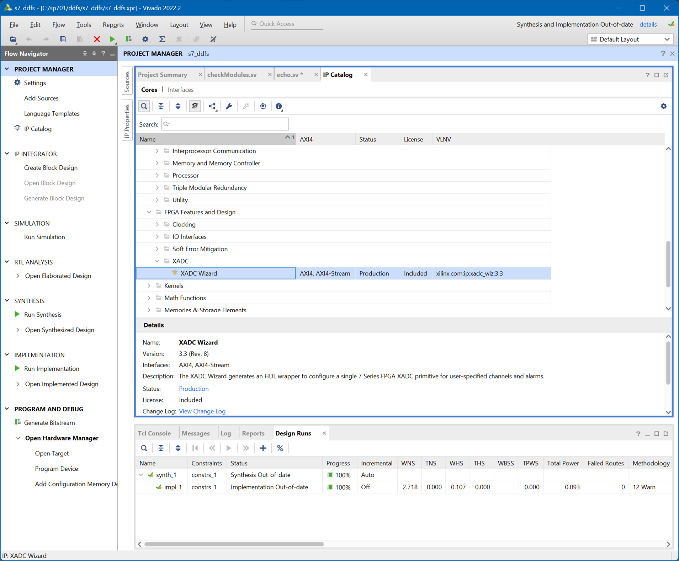Expand all in IP Catalog toolbar
The height and width of the screenshot is (561, 679).
[178, 106]
